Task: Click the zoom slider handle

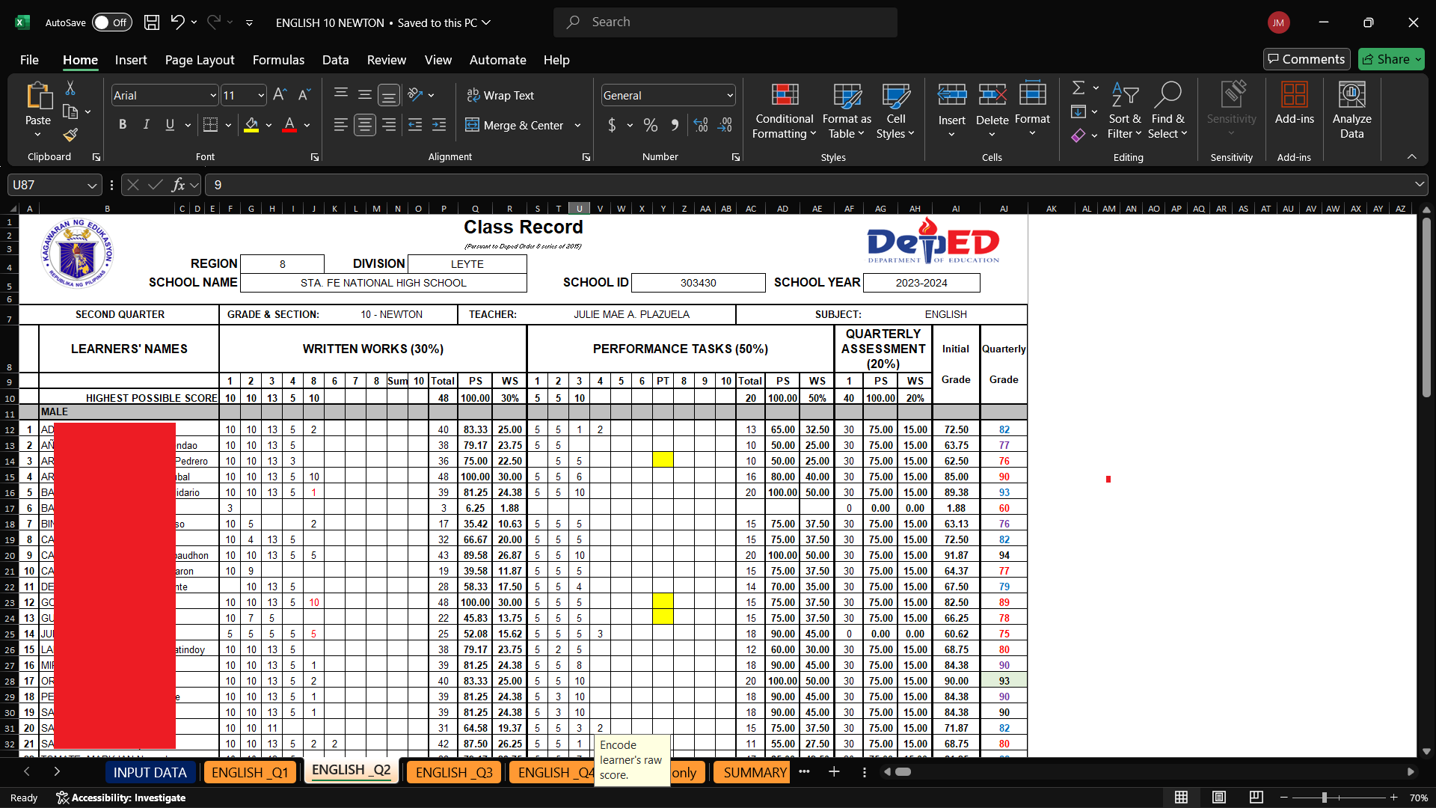Action: pos(1324,798)
